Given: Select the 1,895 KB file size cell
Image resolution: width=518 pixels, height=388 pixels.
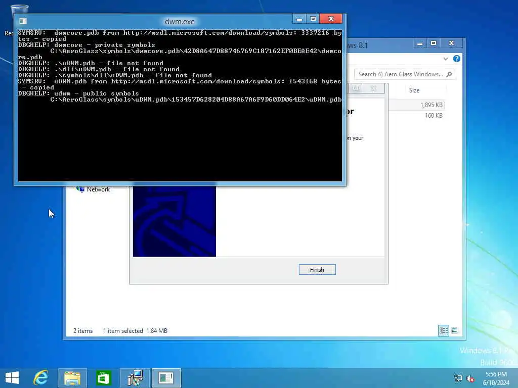Looking at the screenshot, I should point(431,105).
